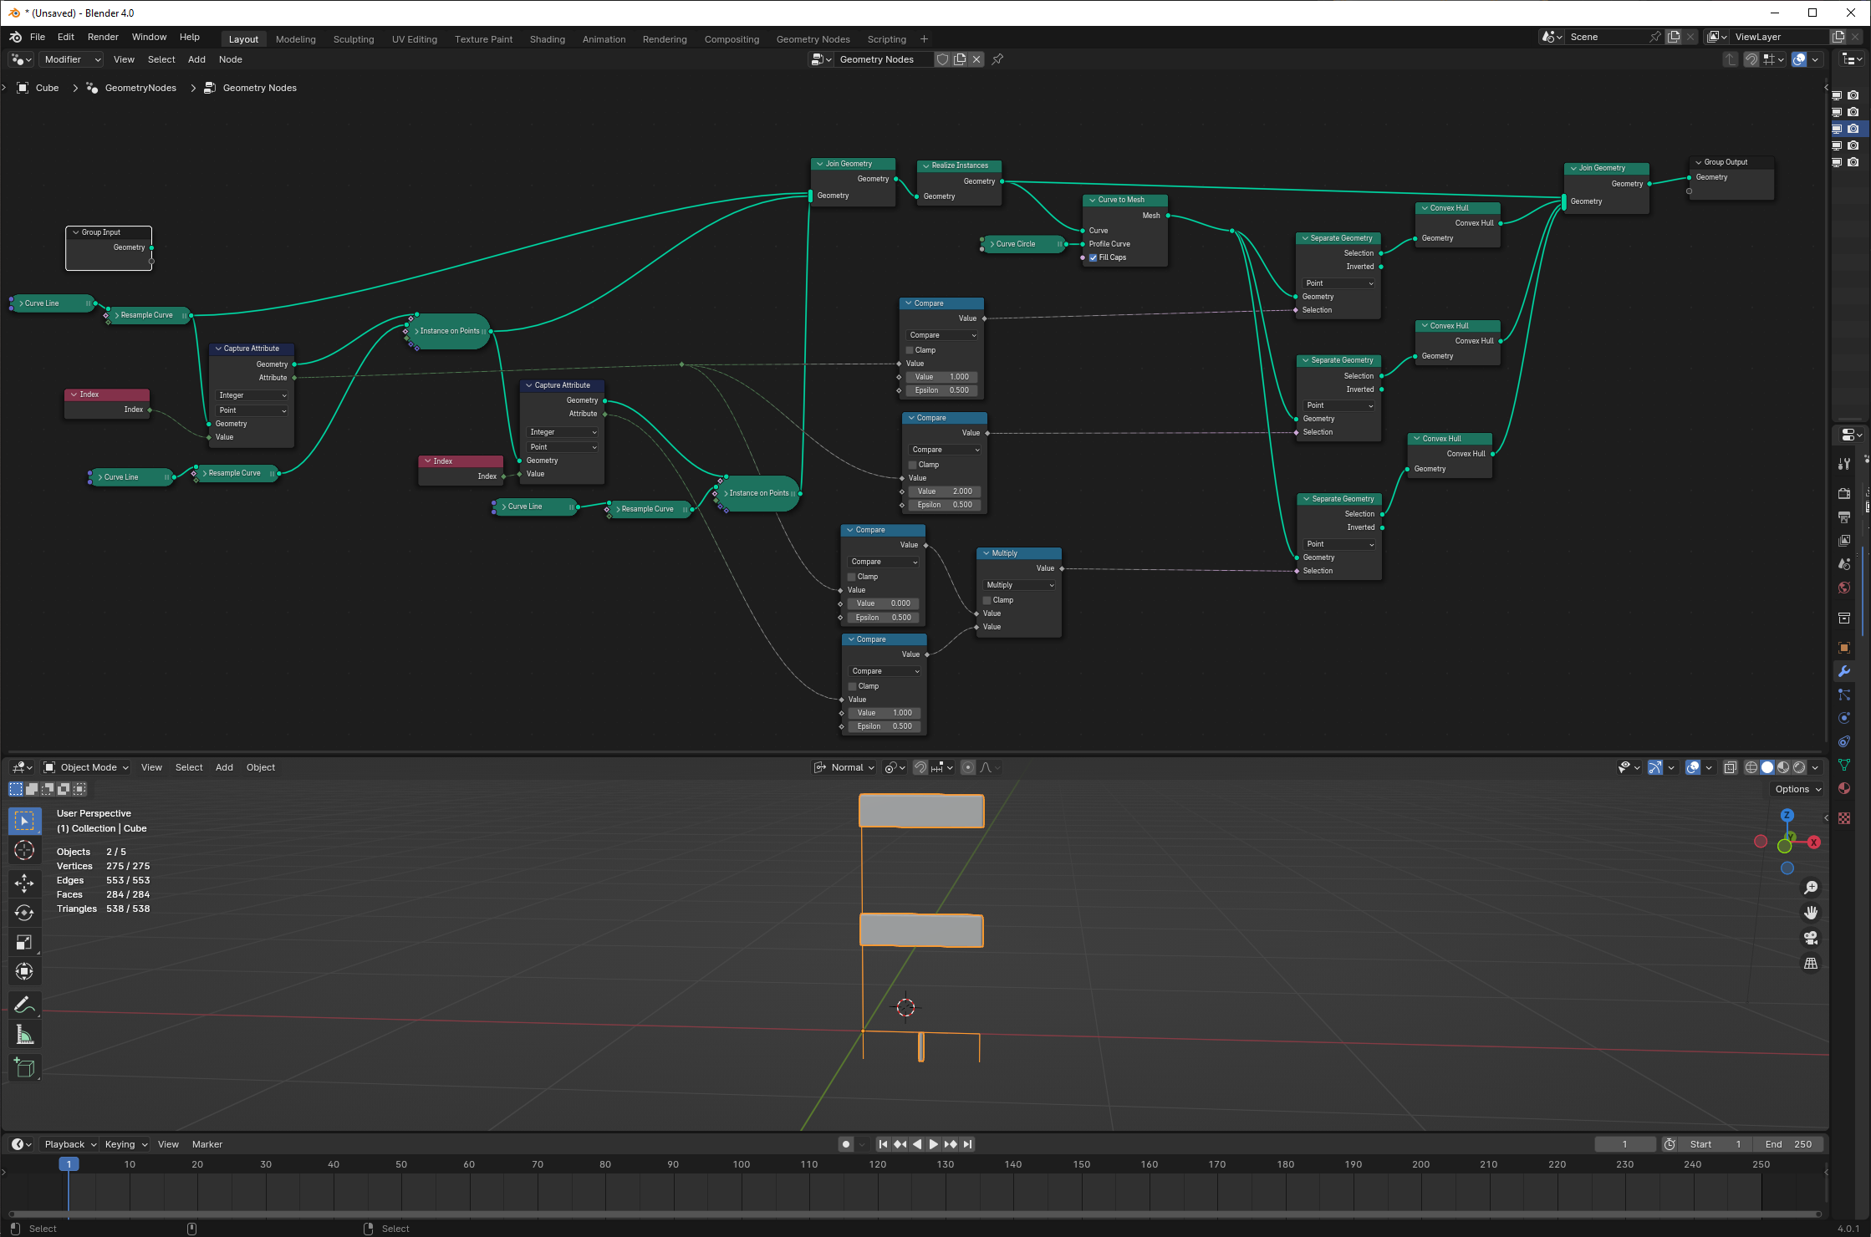Image resolution: width=1871 pixels, height=1237 pixels.
Task: Select the Annotate tool
Action: pyautogui.click(x=24, y=1005)
